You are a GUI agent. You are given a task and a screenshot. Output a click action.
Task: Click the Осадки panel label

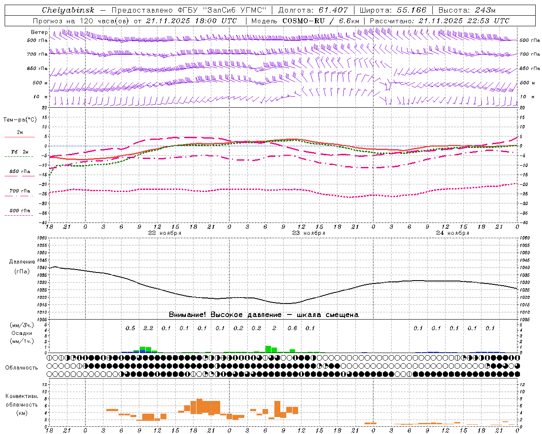(22, 333)
